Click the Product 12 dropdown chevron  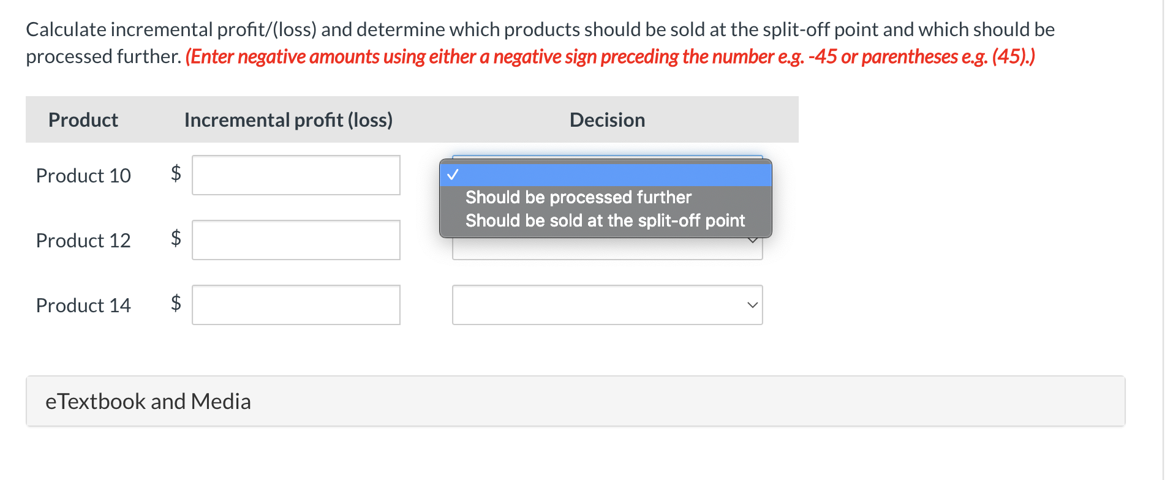click(753, 241)
